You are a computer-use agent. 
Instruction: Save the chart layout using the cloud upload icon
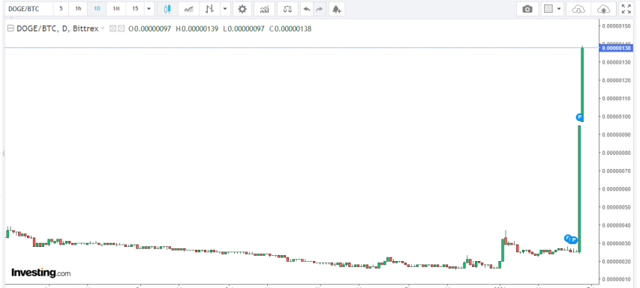click(x=604, y=9)
